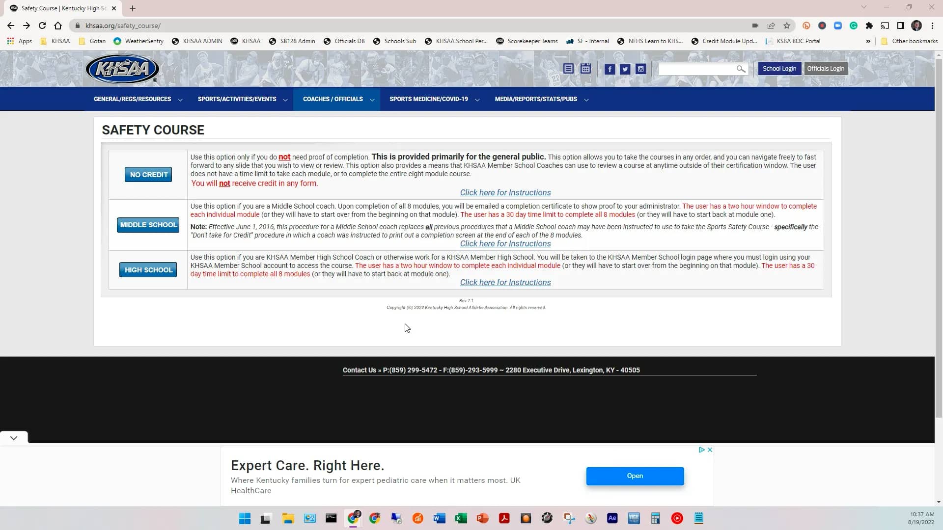Open the KSBA BOC Portal bookmark
Screen dimensions: 943x530
click(x=793, y=41)
